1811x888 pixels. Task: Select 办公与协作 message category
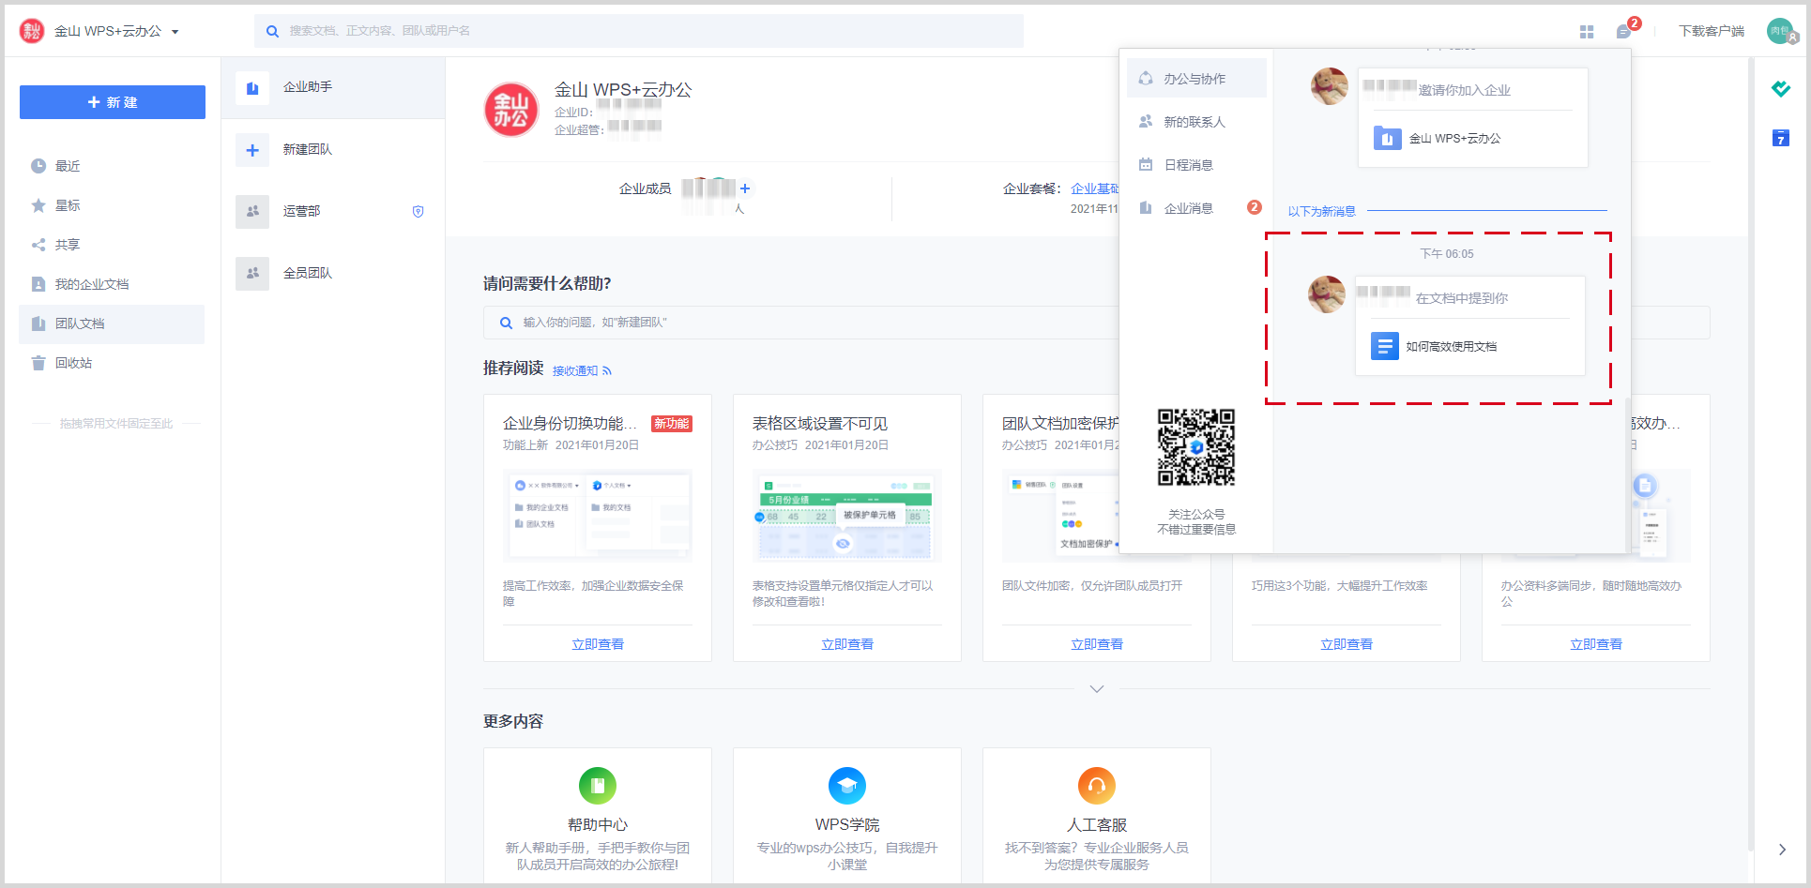(x=1196, y=79)
